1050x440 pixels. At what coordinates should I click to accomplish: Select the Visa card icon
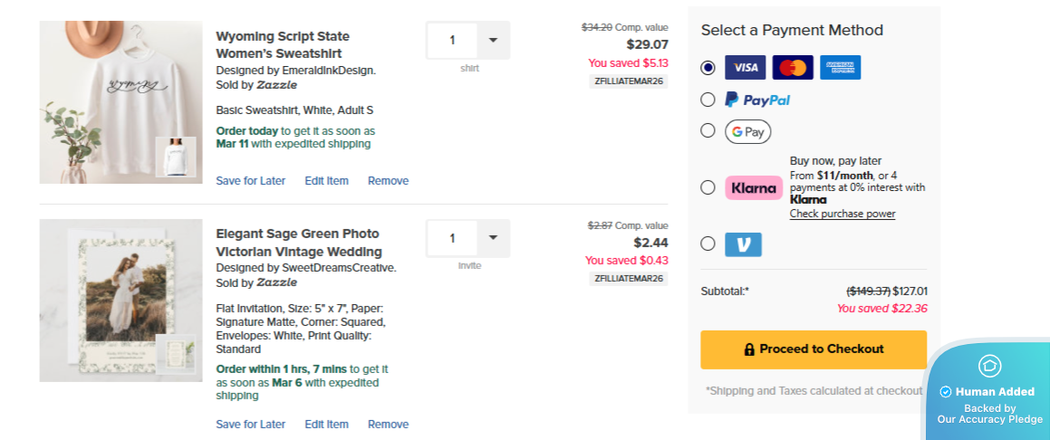click(745, 68)
